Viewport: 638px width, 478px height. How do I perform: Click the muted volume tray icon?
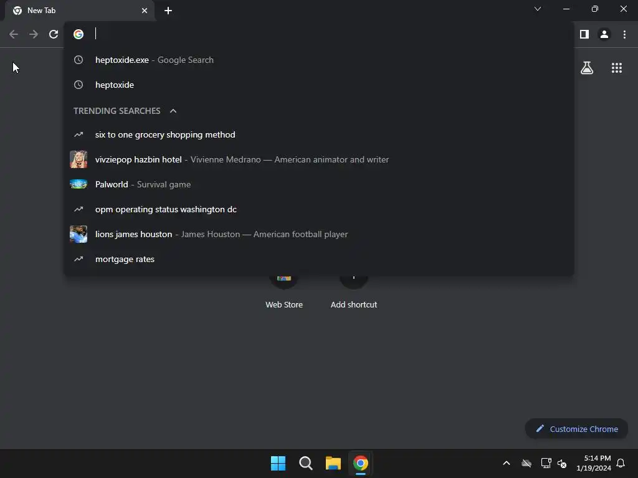pos(562,463)
